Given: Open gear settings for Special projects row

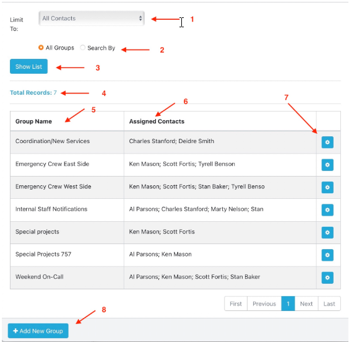Looking at the screenshot, I should tap(327, 232).
